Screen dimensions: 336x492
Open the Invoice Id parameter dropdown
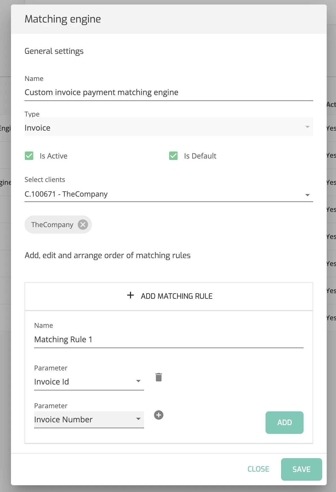click(89, 382)
